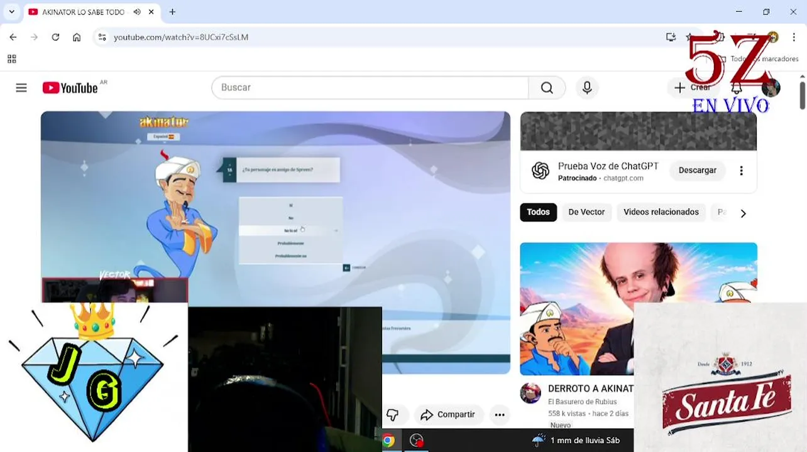Start voice search with the microphone
The width and height of the screenshot is (807, 452).
pos(587,88)
